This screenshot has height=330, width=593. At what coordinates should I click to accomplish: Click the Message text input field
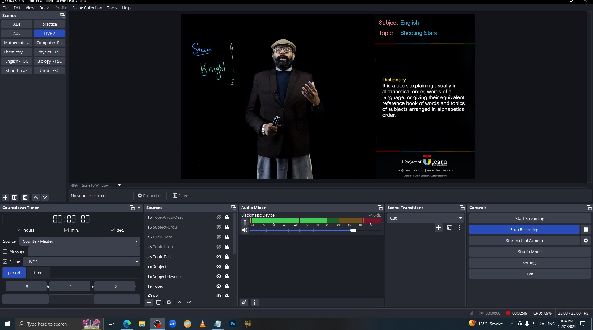coord(84,251)
